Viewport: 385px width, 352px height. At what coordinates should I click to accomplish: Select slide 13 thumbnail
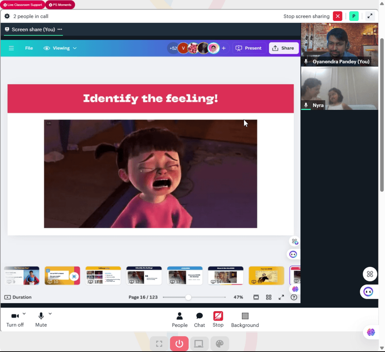[x=185, y=276]
